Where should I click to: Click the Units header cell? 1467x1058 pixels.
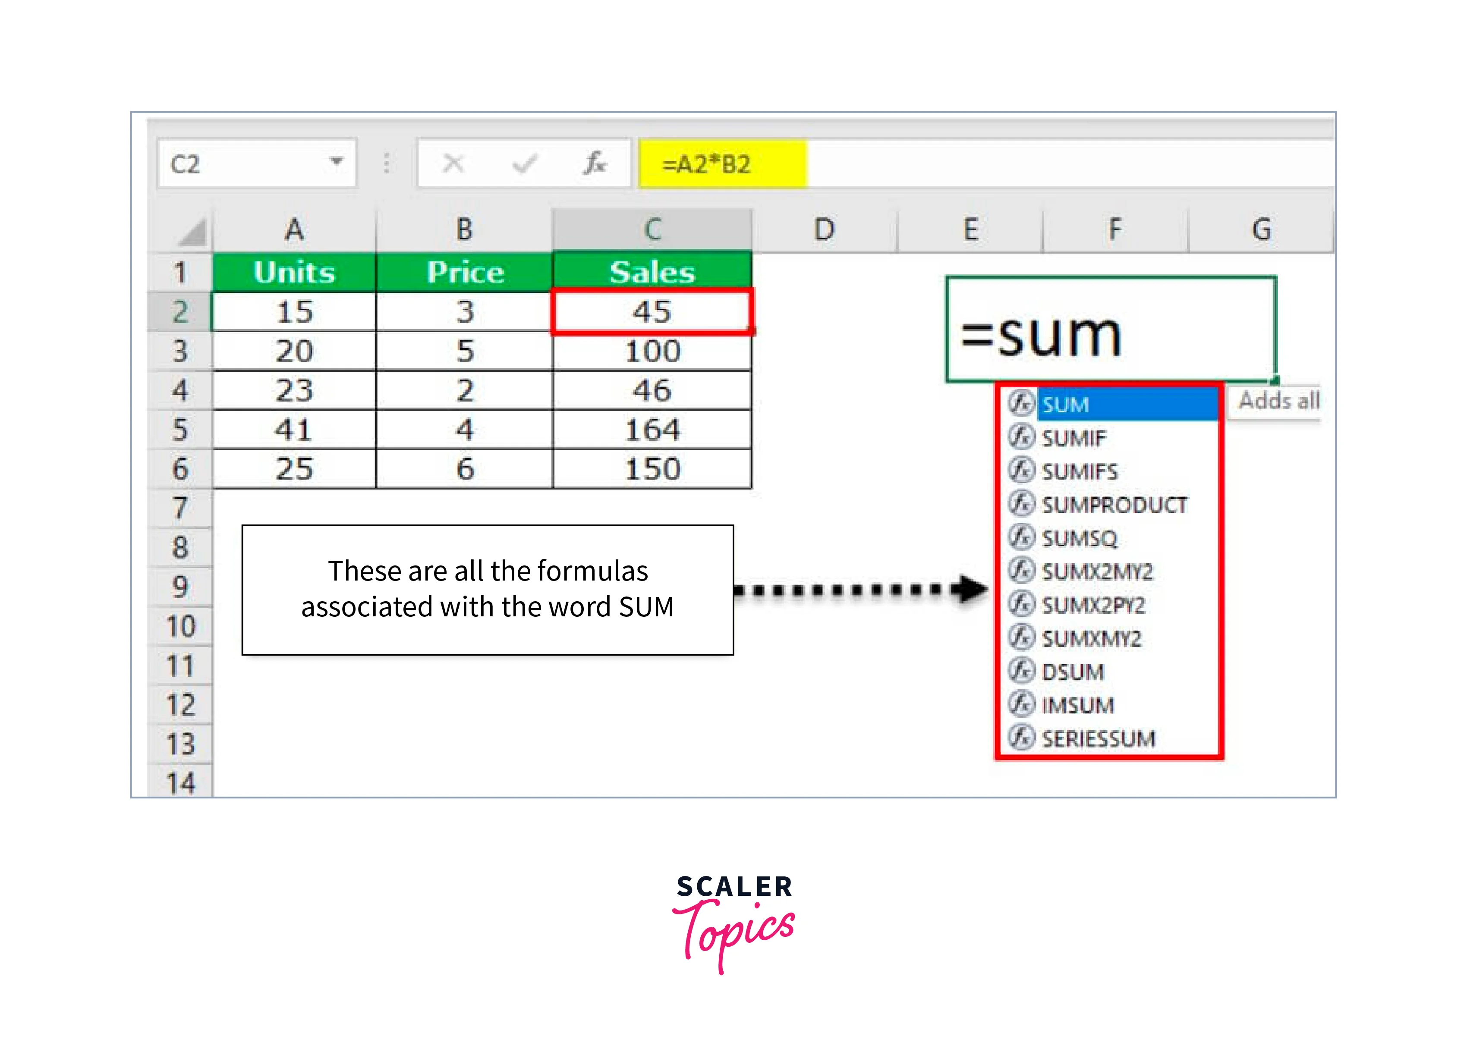tap(294, 272)
